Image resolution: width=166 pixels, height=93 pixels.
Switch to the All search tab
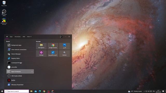pyautogui.click(x=7, y=37)
